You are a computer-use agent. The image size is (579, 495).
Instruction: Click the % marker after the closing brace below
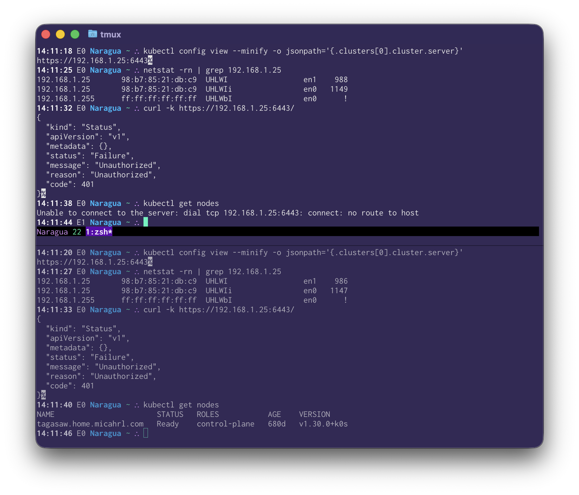pos(43,194)
